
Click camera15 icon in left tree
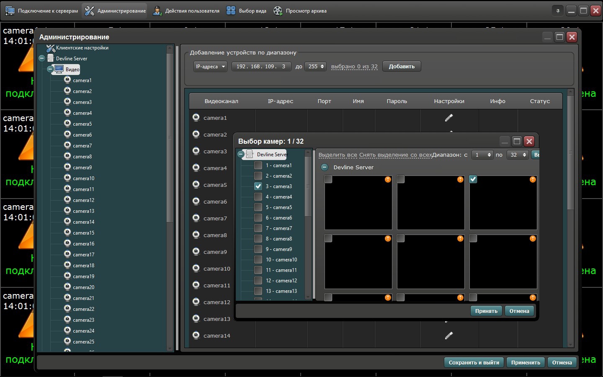[67, 232]
